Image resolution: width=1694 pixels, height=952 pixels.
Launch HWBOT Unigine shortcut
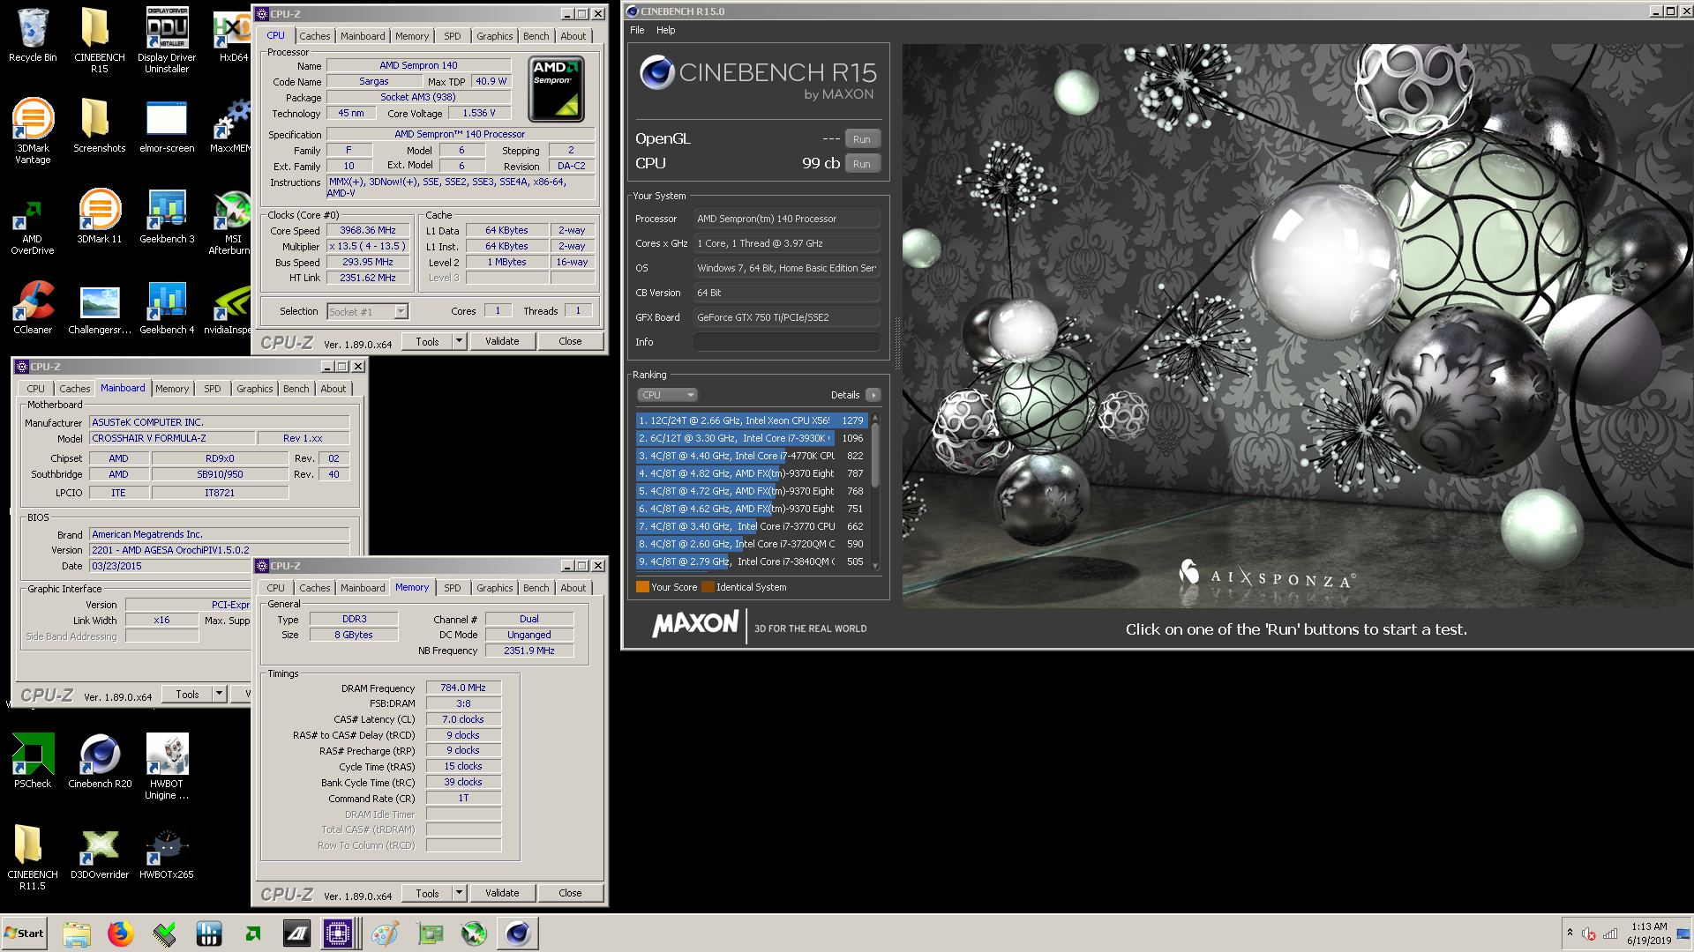(x=167, y=766)
